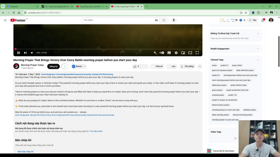Viewport: 280px width, 157px height.
Task: Open the miniplayer from the player controls
Action: 183,53
